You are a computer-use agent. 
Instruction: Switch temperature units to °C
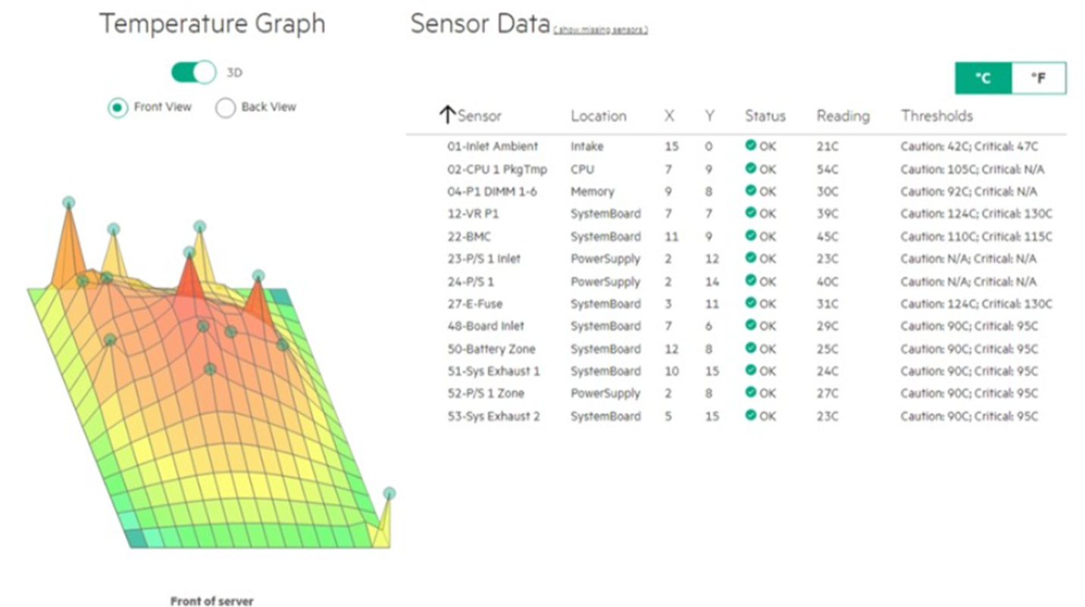point(983,78)
